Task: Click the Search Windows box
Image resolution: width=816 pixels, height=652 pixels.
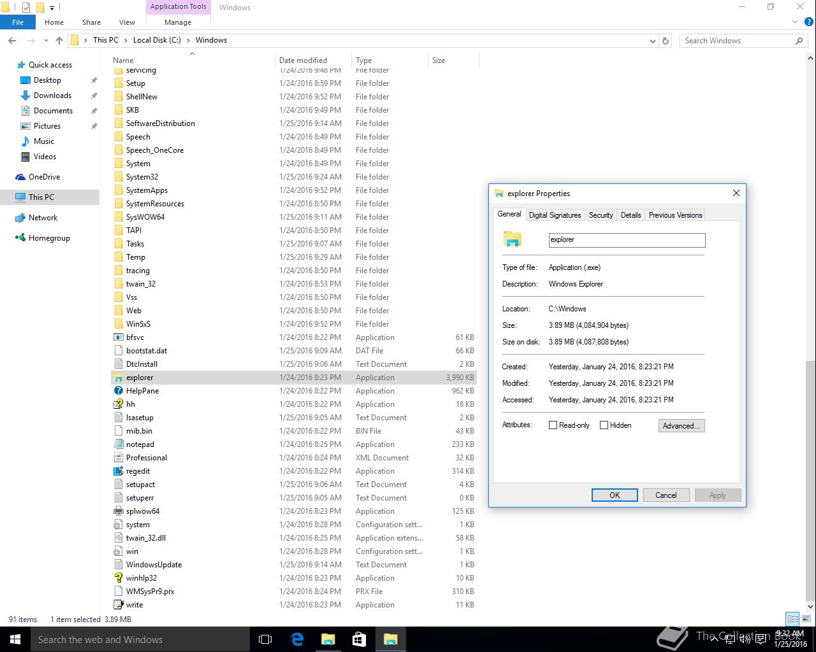Action: pos(743,41)
